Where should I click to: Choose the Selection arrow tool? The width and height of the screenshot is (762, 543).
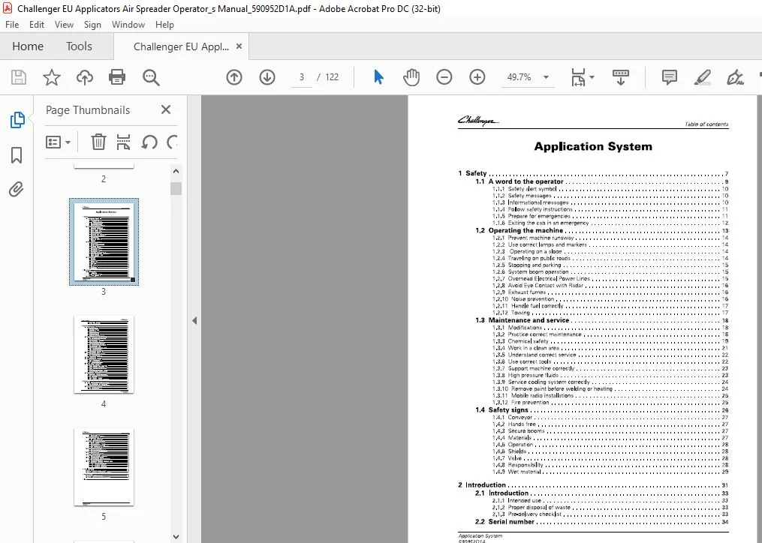[378, 77]
